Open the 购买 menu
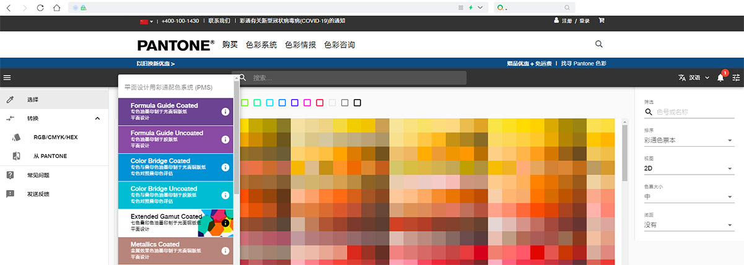This screenshot has height=265, width=744. [x=230, y=45]
